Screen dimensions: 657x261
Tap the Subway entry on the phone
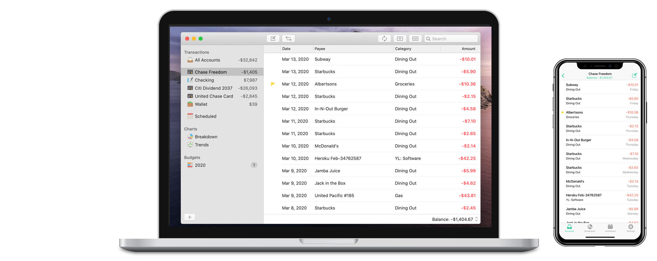pos(600,87)
